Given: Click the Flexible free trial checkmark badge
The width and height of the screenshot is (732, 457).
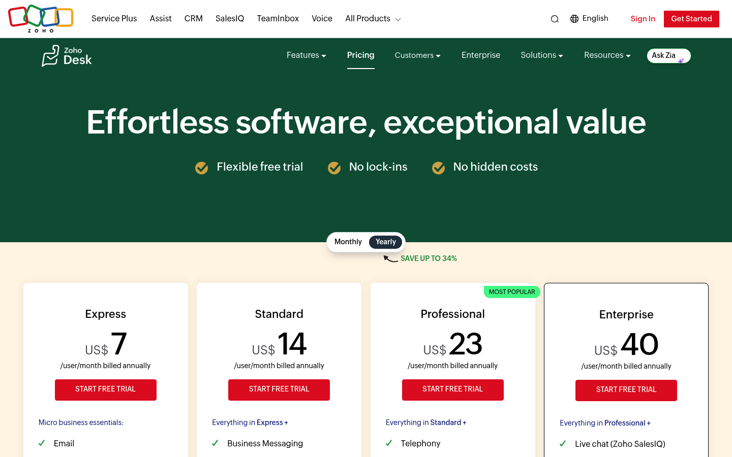Looking at the screenshot, I should point(202,168).
